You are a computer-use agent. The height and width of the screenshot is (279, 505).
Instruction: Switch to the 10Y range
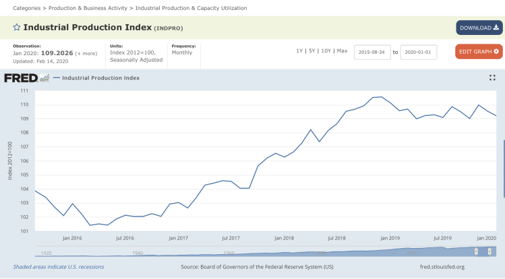click(326, 51)
